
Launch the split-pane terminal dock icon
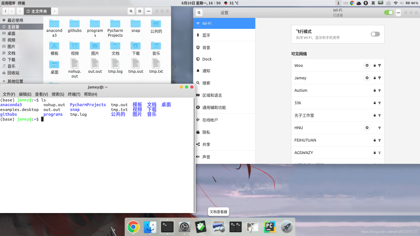point(236,227)
